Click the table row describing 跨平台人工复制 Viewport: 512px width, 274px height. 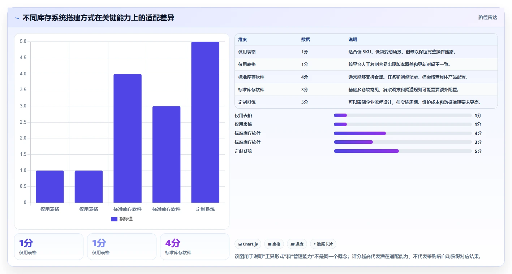pos(366,64)
